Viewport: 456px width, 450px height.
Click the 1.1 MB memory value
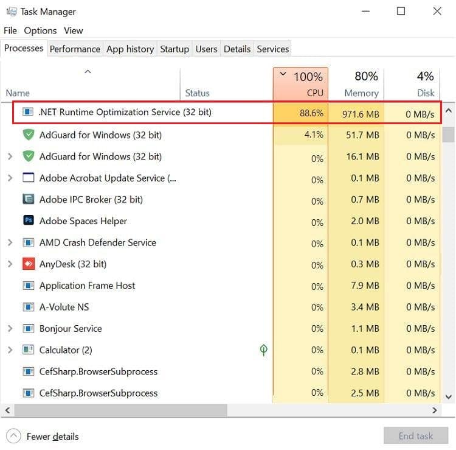(x=365, y=329)
